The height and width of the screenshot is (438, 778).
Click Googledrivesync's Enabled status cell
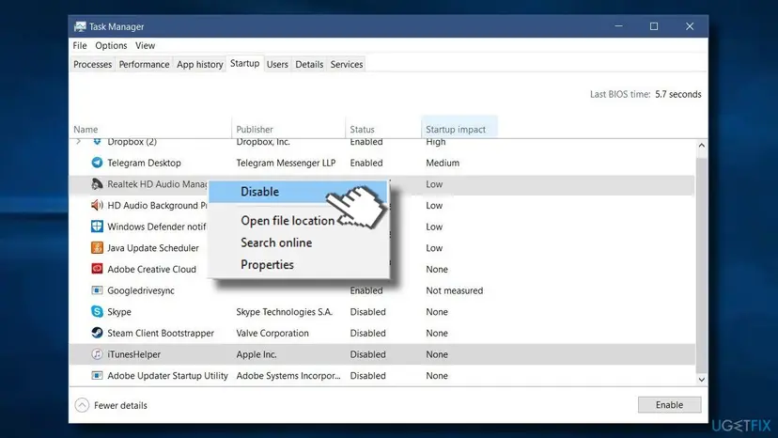[366, 290]
